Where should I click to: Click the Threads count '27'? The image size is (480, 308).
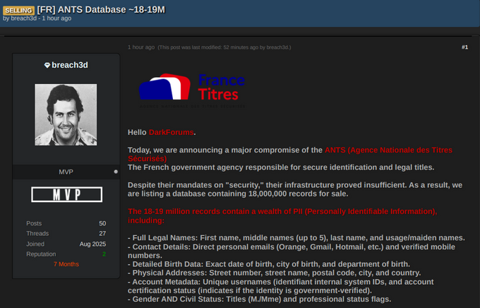(102, 234)
